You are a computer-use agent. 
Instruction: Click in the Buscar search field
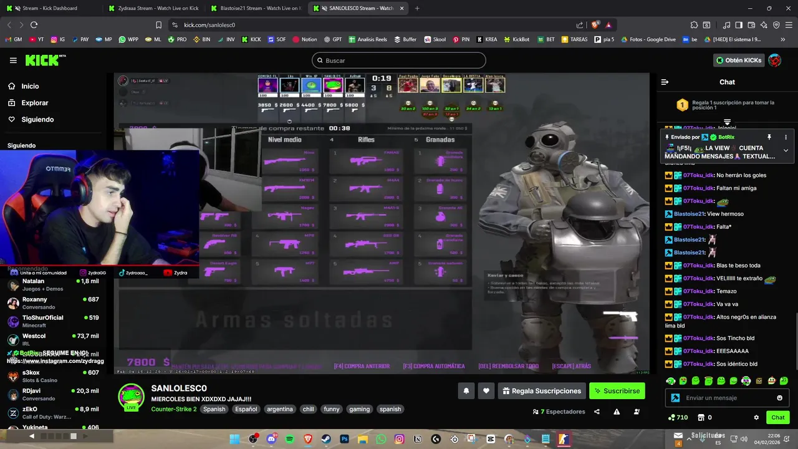(399, 60)
